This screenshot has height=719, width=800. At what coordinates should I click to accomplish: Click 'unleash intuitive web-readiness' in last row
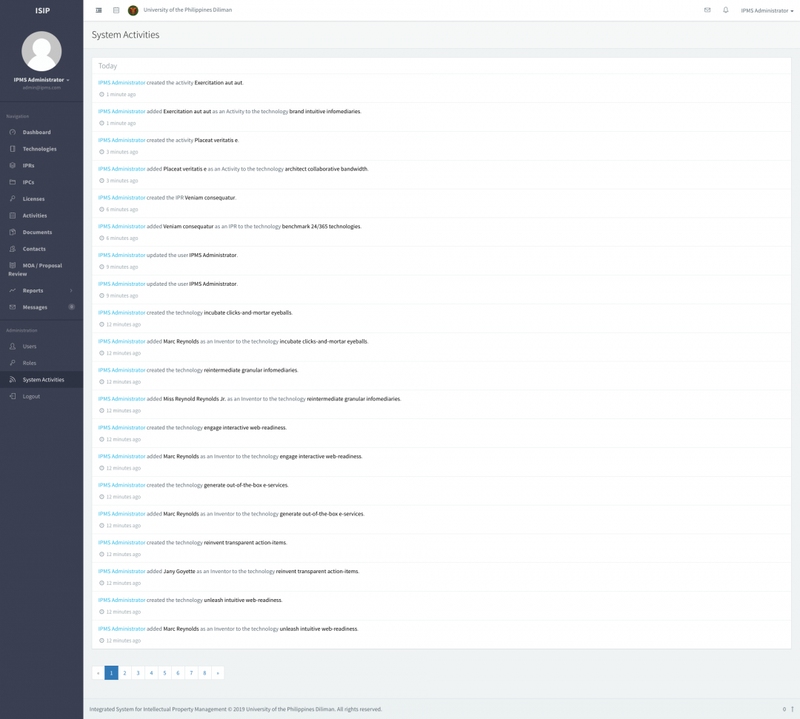pos(319,629)
